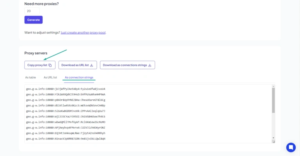Screen dimensions: 300x156
Task: Open the 'Just create another proxy pool' link
Action: [83, 32]
